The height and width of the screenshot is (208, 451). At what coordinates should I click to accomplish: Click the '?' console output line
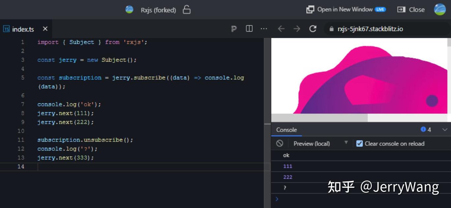tap(361, 188)
